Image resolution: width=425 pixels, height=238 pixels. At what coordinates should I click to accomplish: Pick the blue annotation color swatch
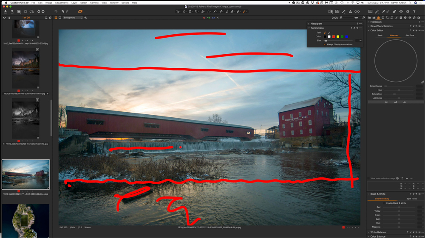[346, 37]
